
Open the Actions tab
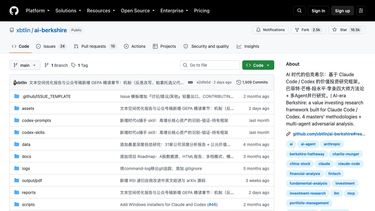click(x=135, y=46)
